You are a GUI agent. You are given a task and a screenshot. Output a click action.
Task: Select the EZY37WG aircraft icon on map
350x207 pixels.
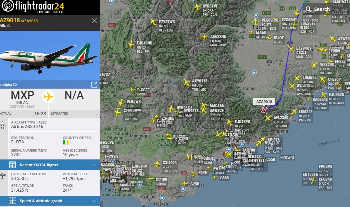click(x=153, y=22)
